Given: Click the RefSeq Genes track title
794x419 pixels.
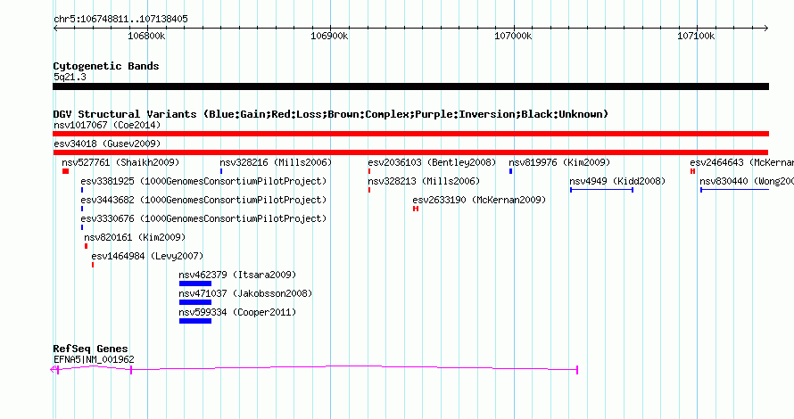Looking at the screenshot, I should [90, 349].
